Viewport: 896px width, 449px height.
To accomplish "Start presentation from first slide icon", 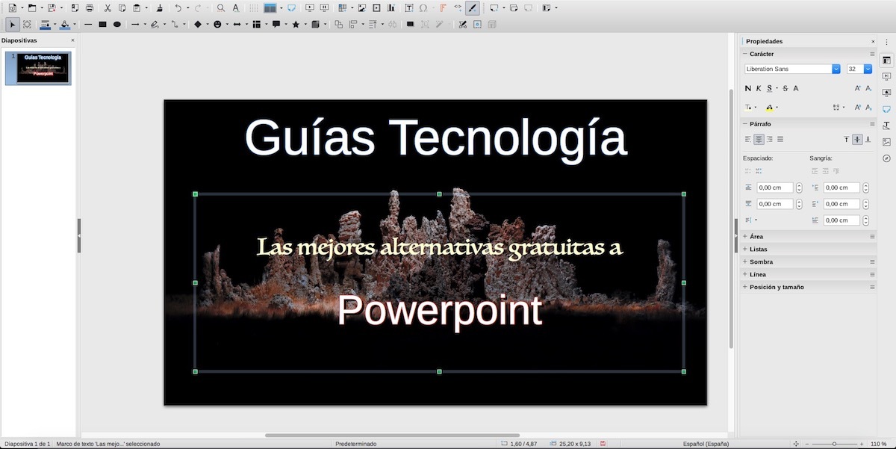I will 309,8.
